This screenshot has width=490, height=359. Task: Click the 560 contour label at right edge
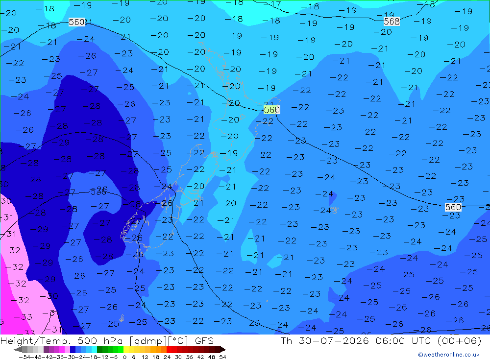point(453,207)
